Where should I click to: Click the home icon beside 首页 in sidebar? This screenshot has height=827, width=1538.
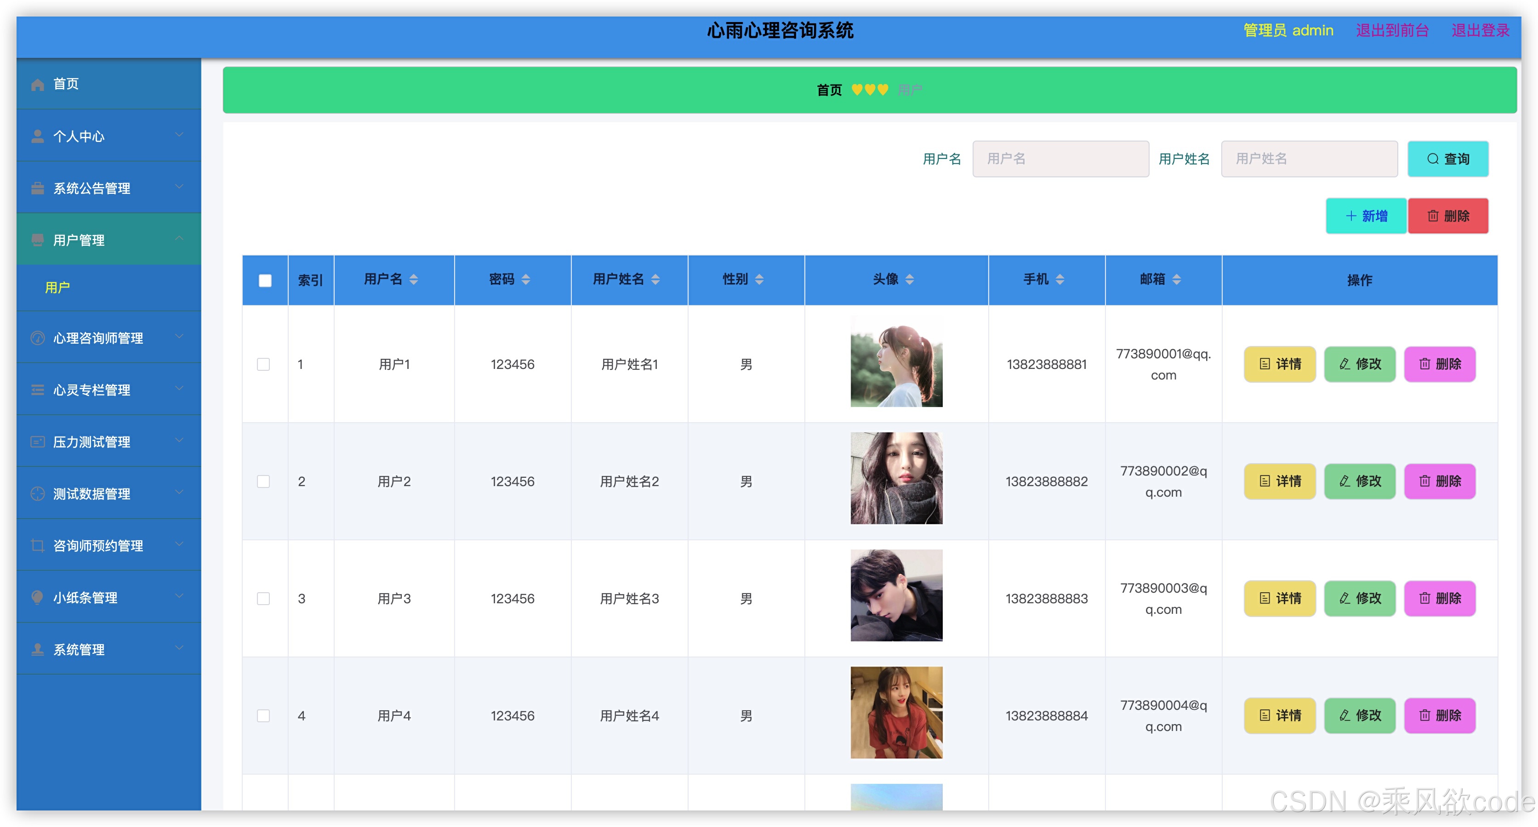[38, 84]
